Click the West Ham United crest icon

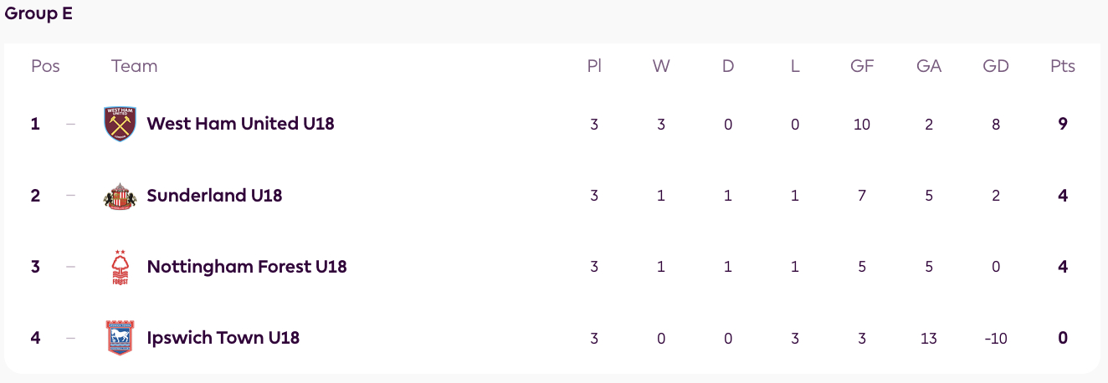point(120,124)
